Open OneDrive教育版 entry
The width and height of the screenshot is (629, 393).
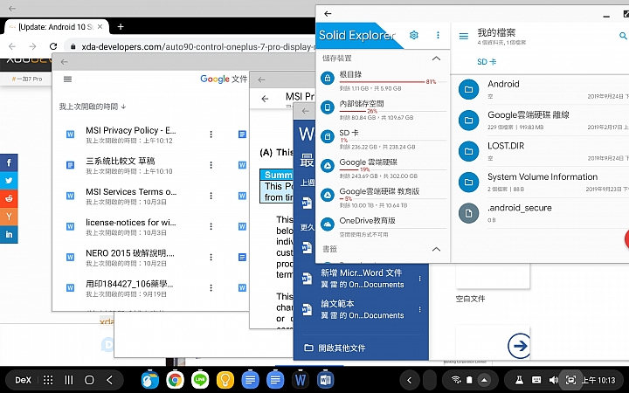point(384,226)
